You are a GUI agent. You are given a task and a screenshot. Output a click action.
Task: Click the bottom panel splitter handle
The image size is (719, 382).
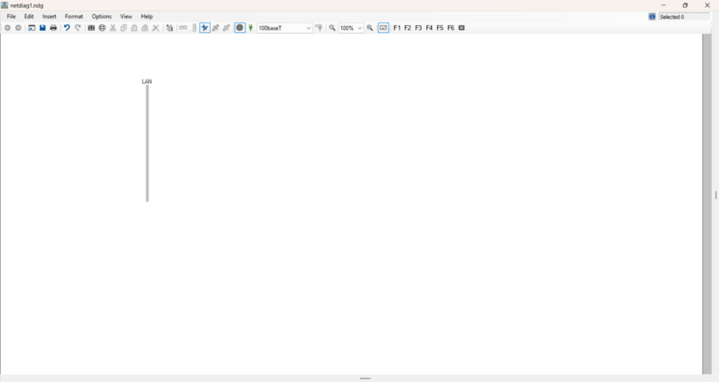pos(365,378)
